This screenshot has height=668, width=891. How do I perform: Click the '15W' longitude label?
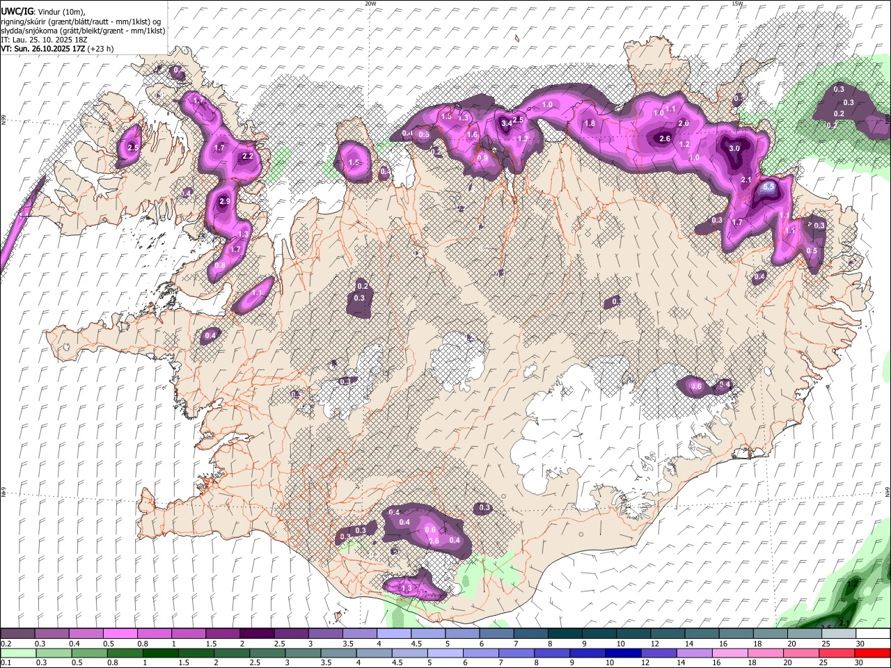pyautogui.click(x=737, y=3)
